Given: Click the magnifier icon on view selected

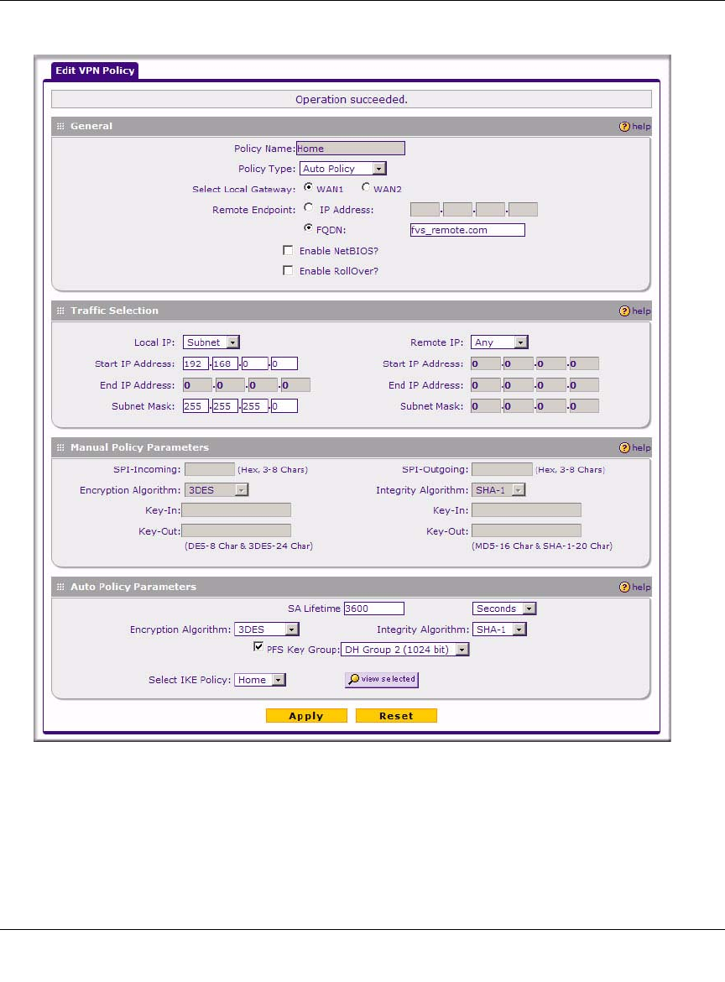Looking at the screenshot, I should pos(354,679).
